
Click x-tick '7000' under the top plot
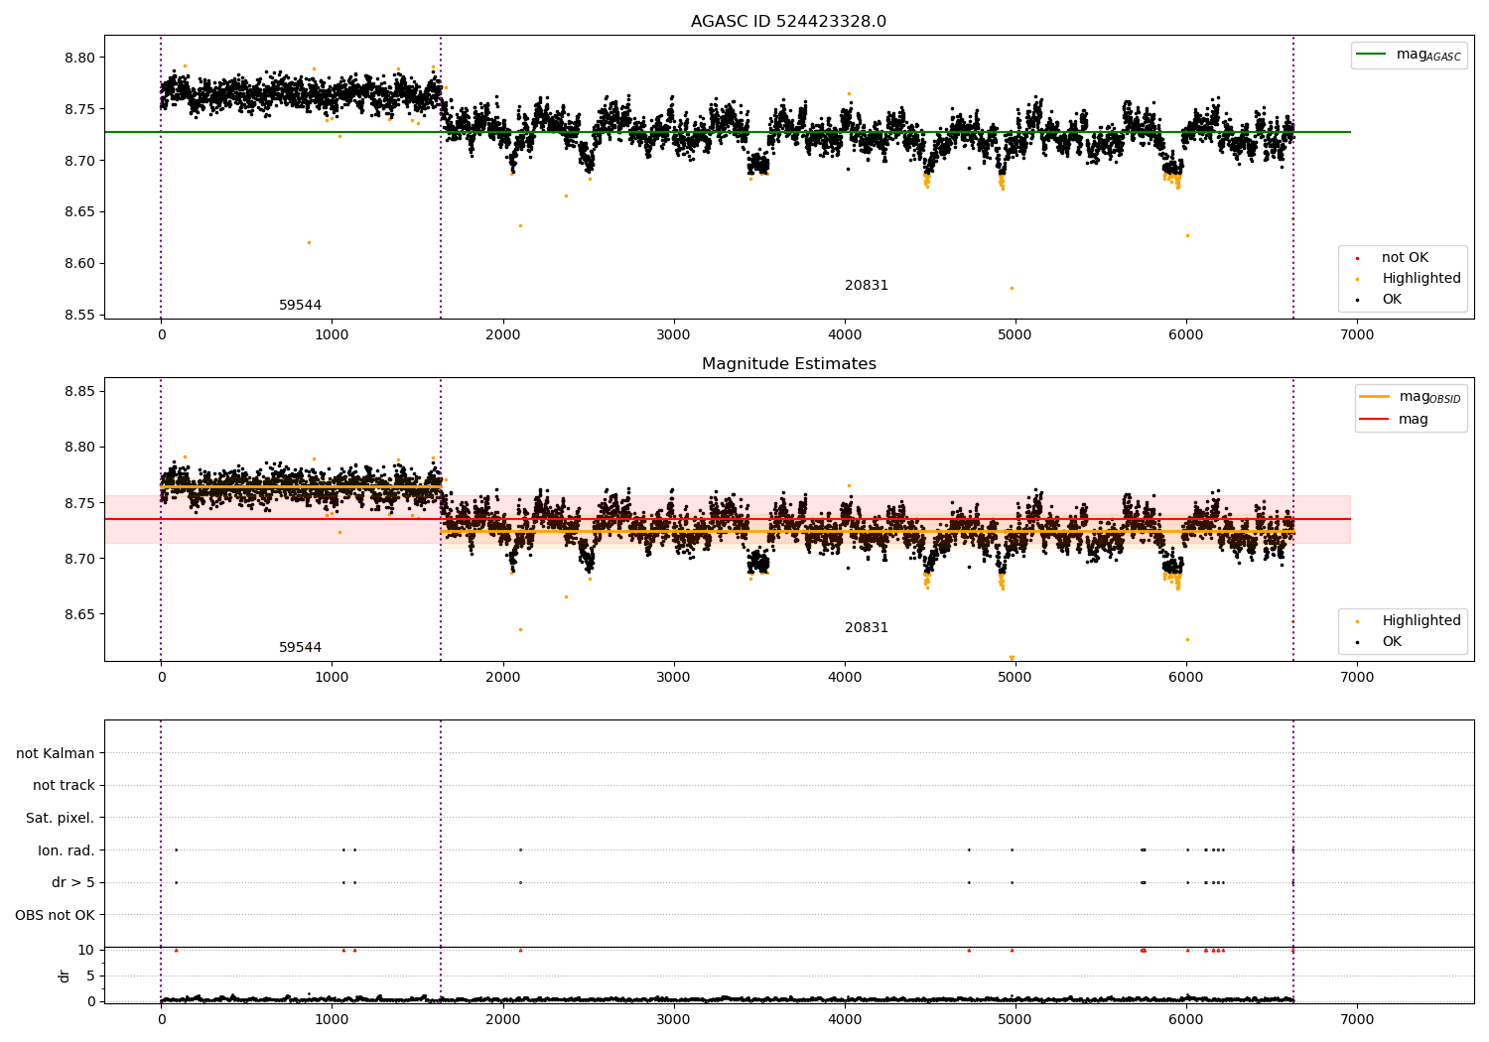click(1357, 335)
